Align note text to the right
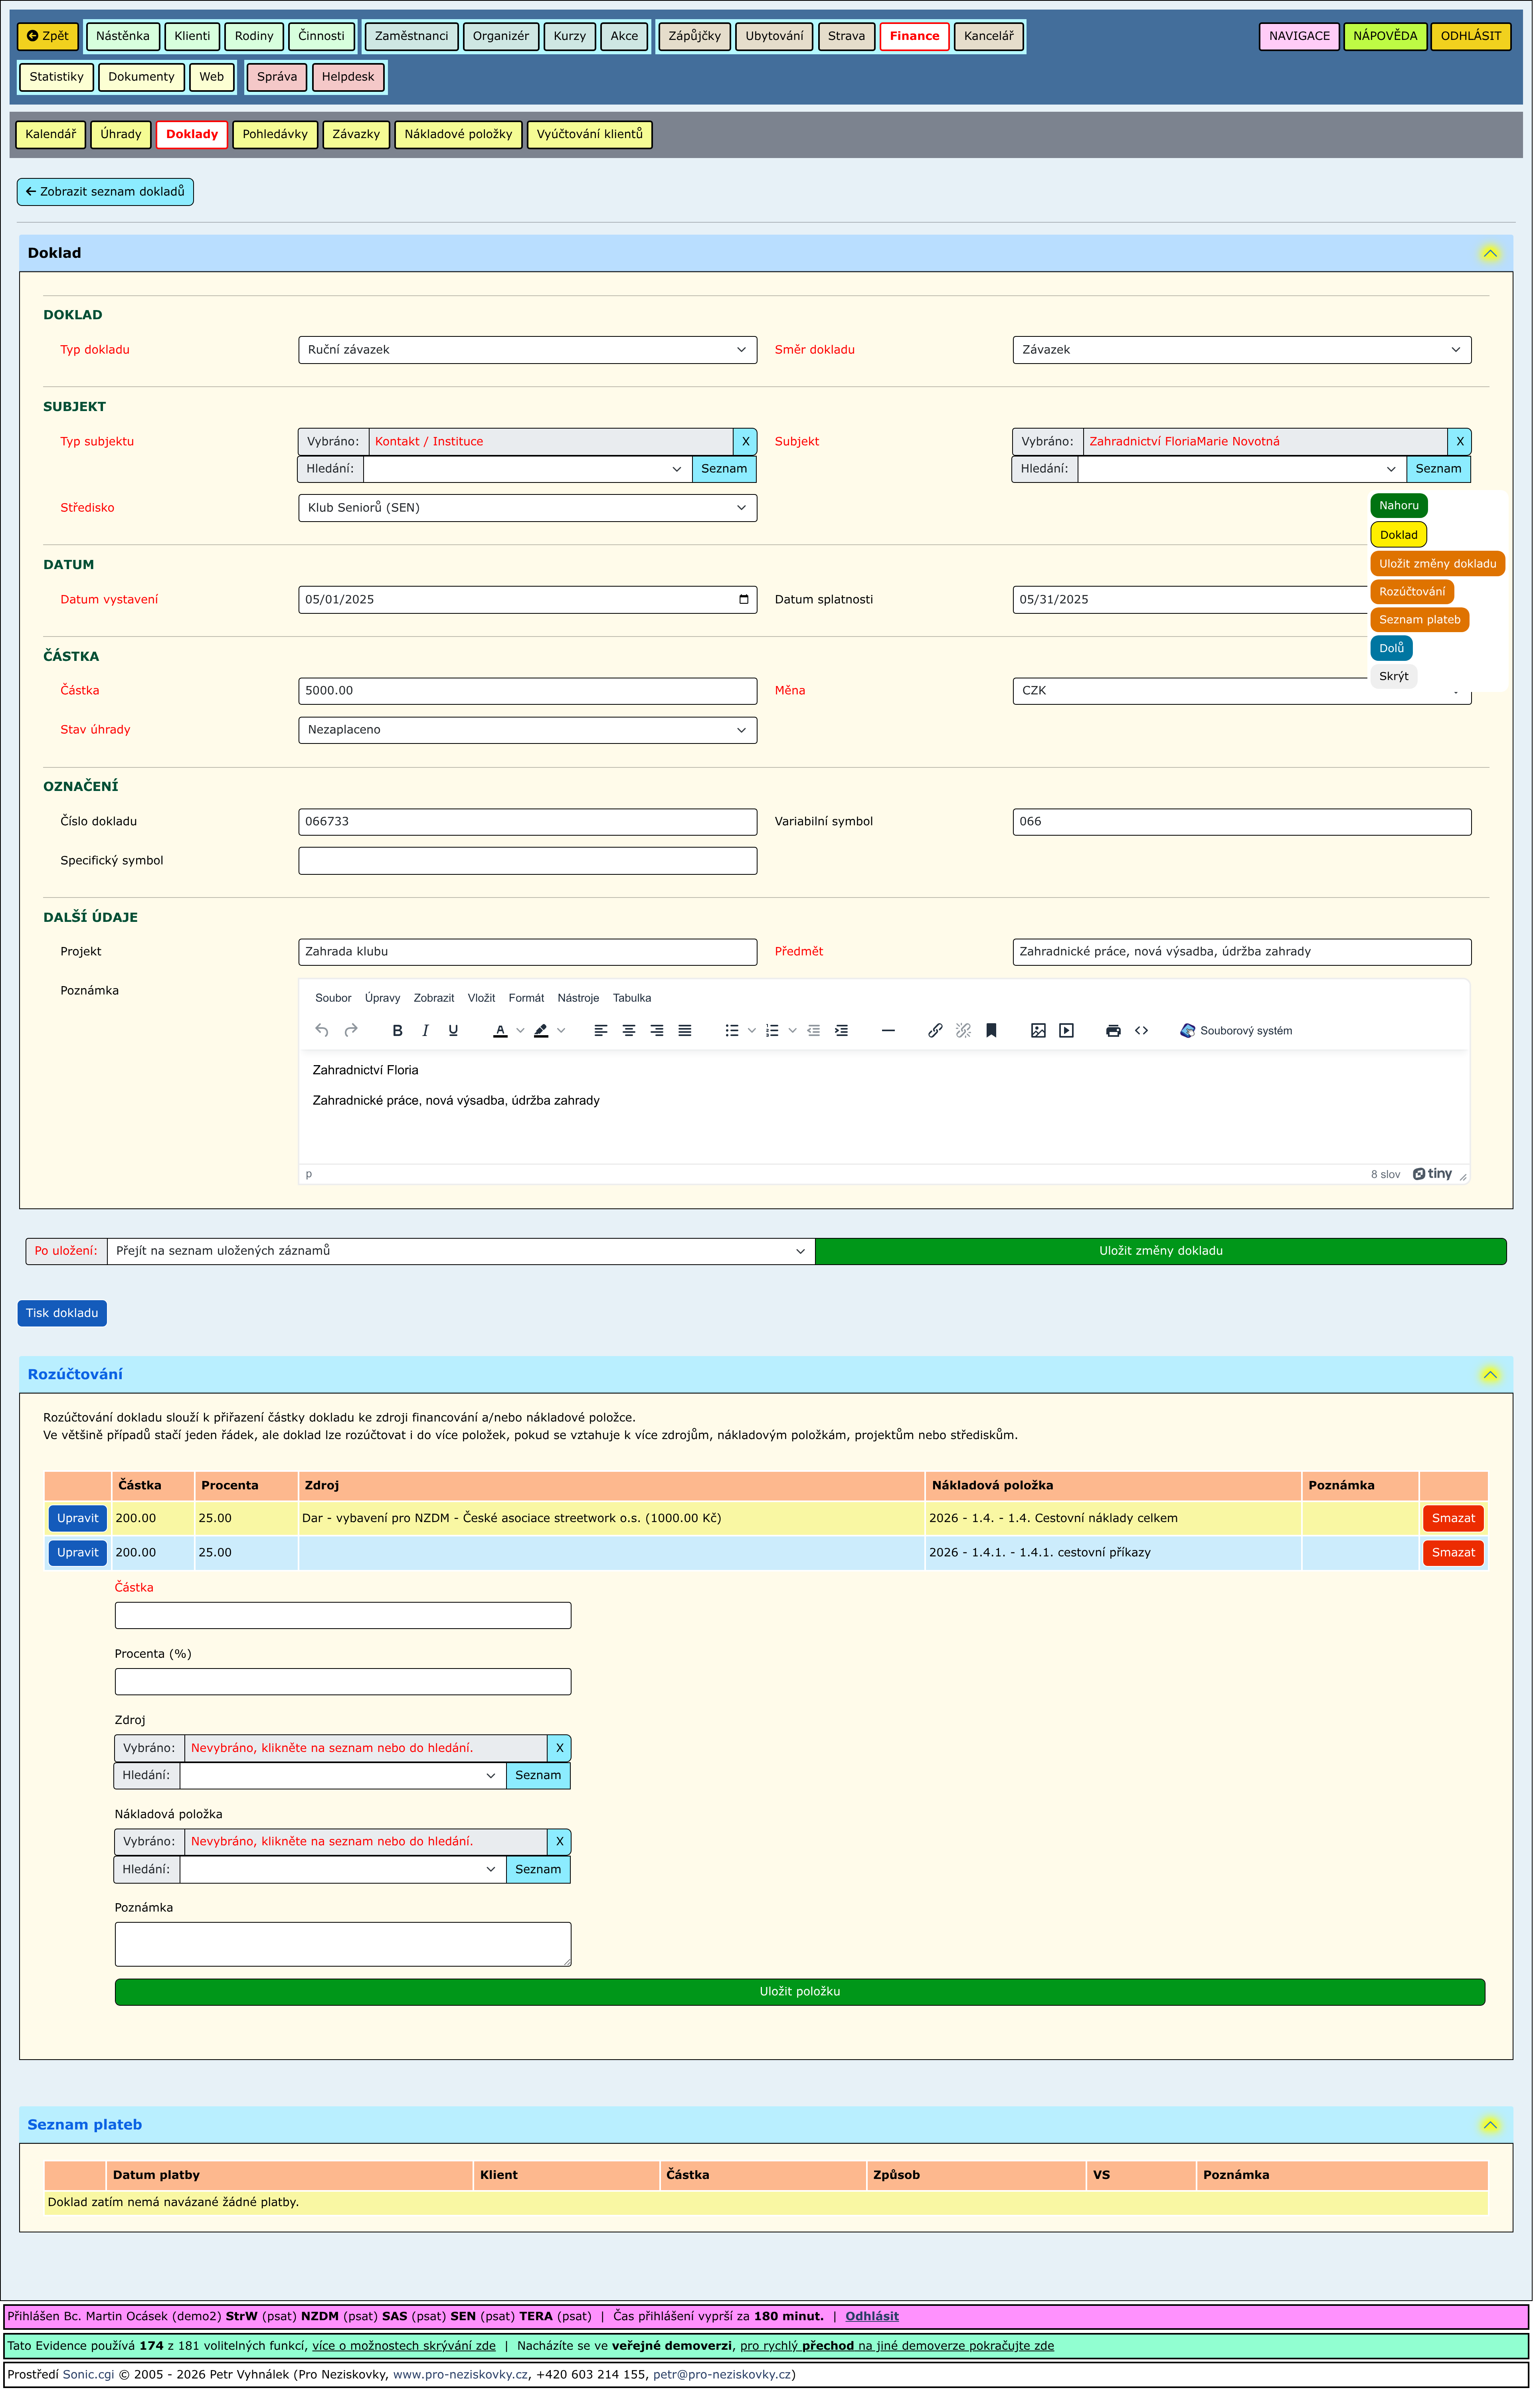The height and width of the screenshot is (2408, 1535). (657, 1031)
